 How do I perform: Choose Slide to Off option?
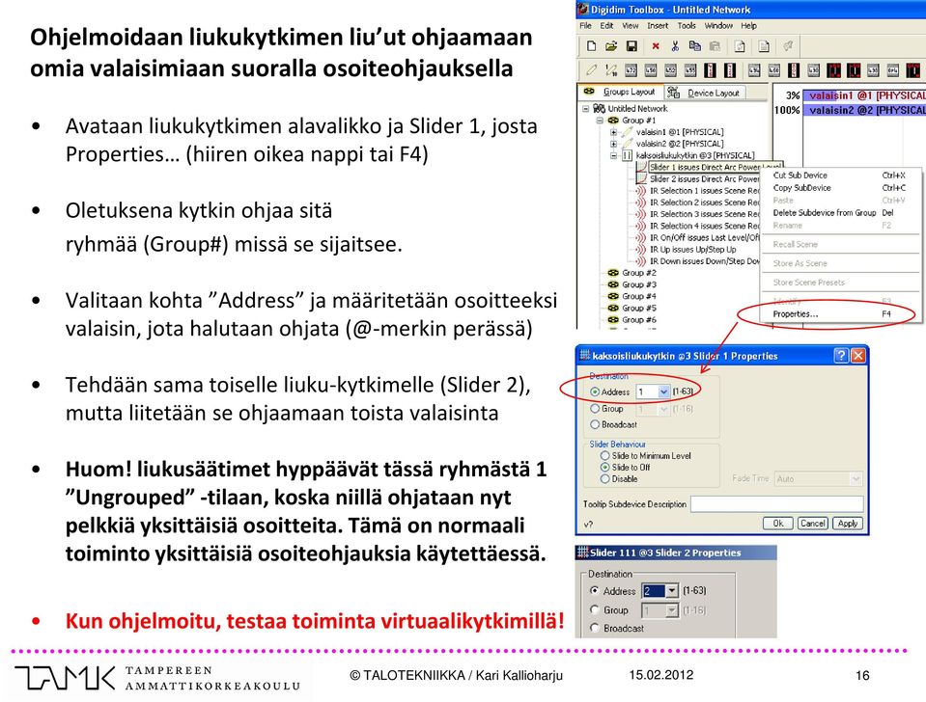(604, 468)
